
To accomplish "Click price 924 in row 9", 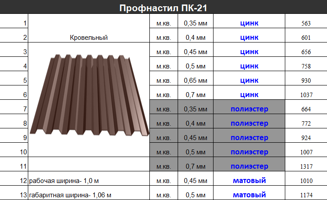I will pyautogui.click(x=306, y=138).
